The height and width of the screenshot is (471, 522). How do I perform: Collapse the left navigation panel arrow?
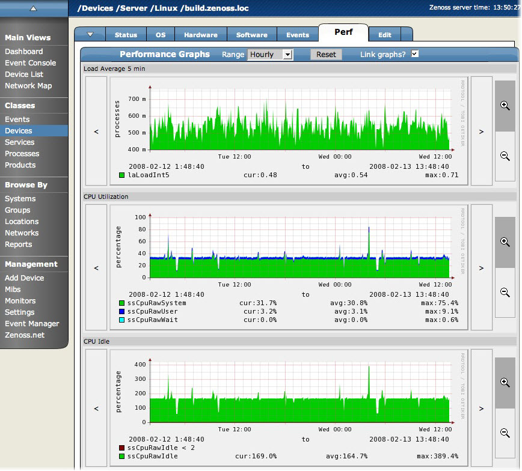[x=34, y=8]
